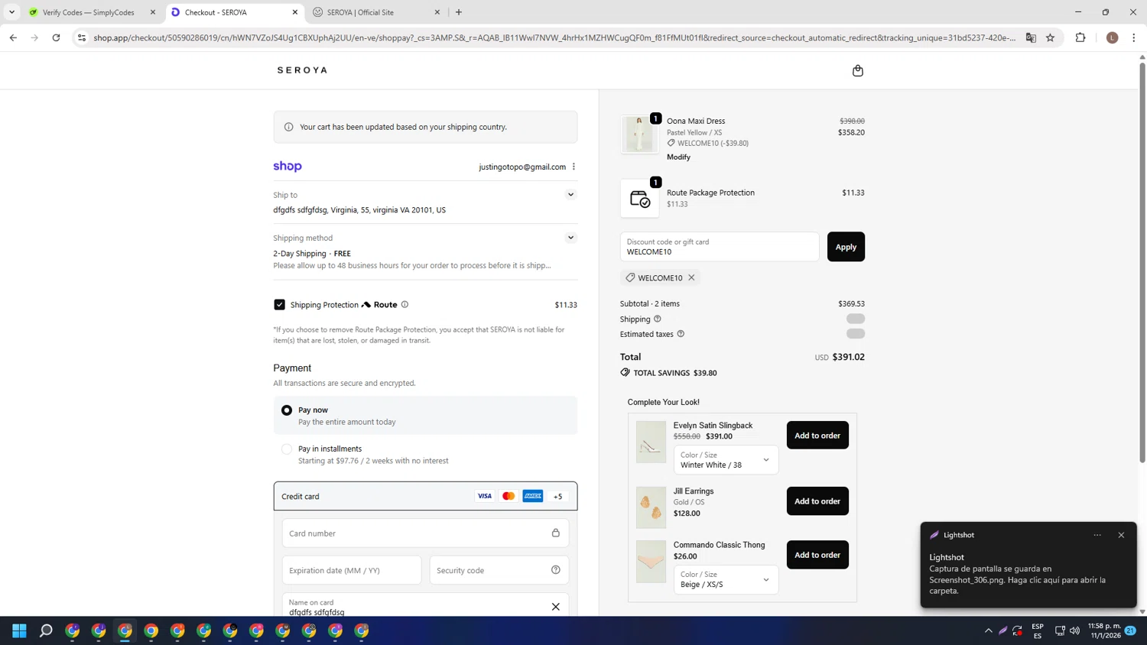This screenshot has width=1147, height=645.
Task: Open Lightshot notification options menu
Action: (1097, 535)
